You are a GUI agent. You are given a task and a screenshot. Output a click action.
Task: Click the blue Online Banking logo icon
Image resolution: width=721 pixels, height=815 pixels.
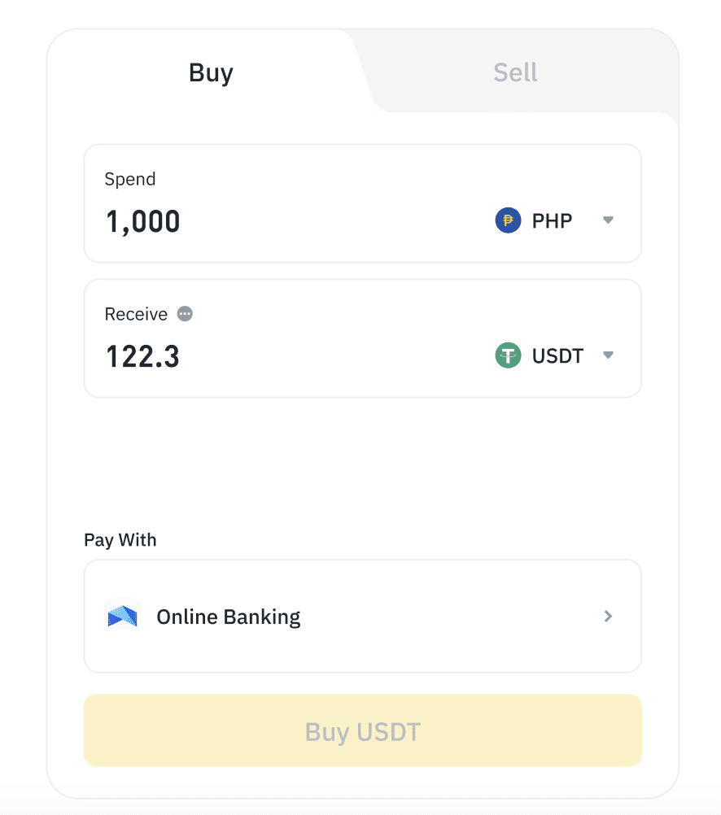123,617
